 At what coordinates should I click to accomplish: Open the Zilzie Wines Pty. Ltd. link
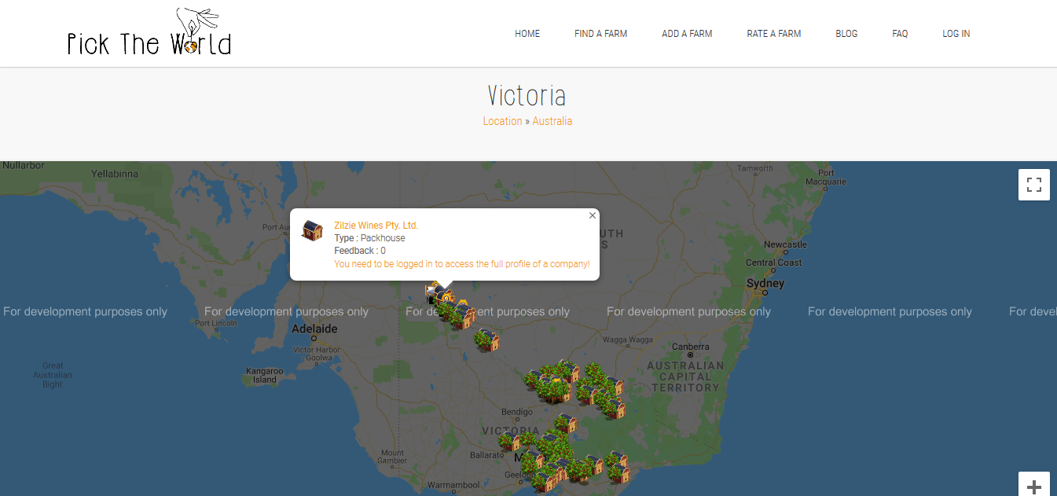pyautogui.click(x=376, y=226)
